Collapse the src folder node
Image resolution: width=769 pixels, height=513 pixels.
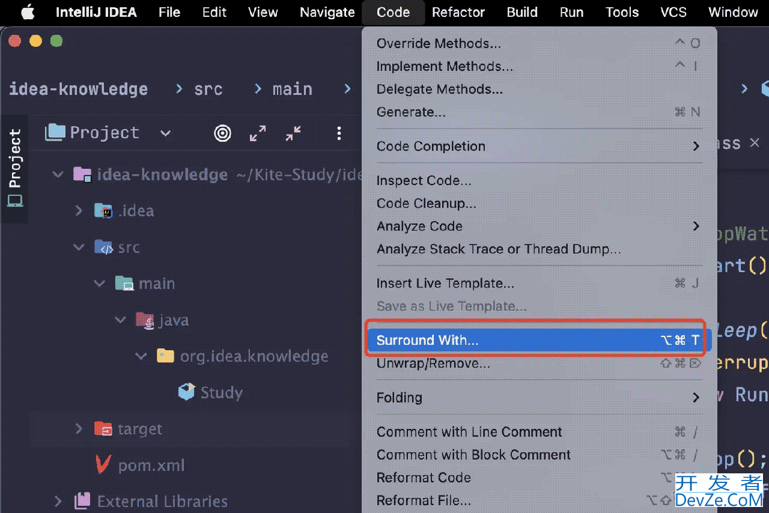79,247
